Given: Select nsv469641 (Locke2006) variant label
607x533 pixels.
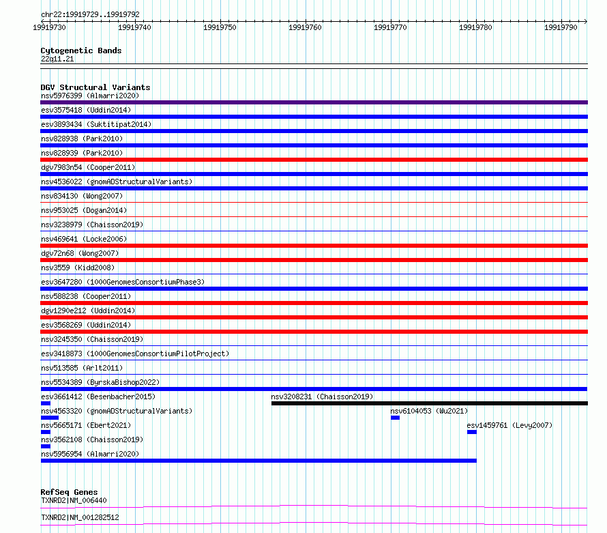Looking at the screenshot, I should coord(84,239).
